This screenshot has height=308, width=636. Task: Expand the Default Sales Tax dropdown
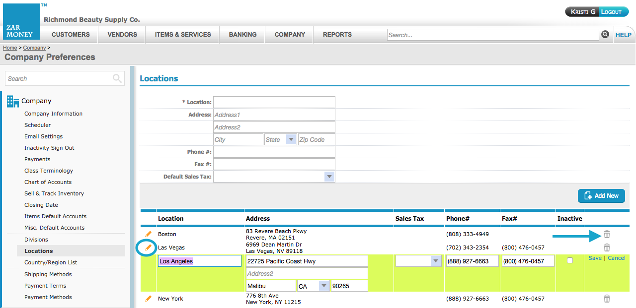pos(328,177)
